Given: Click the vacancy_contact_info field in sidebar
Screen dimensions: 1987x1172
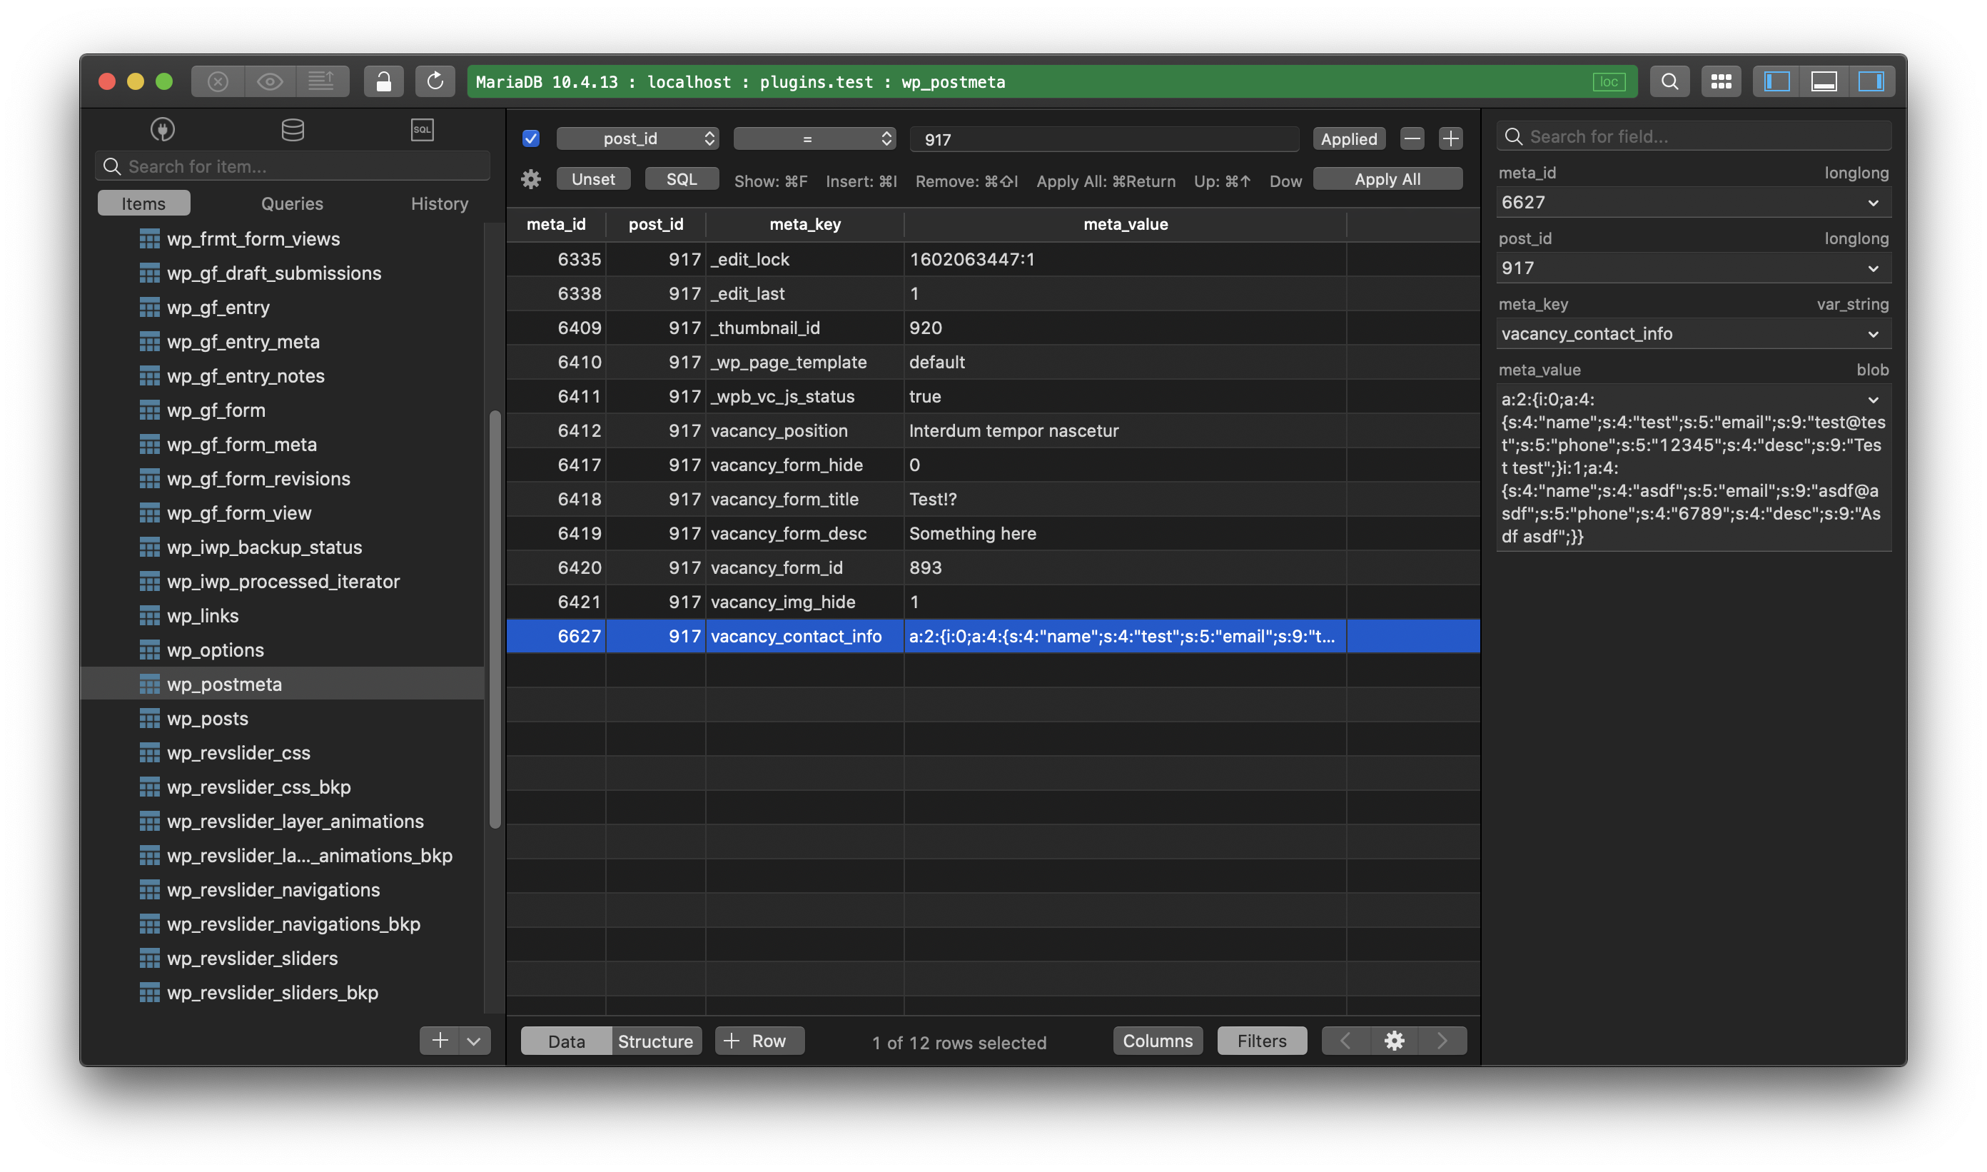Looking at the screenshot, I should 1694,334.
